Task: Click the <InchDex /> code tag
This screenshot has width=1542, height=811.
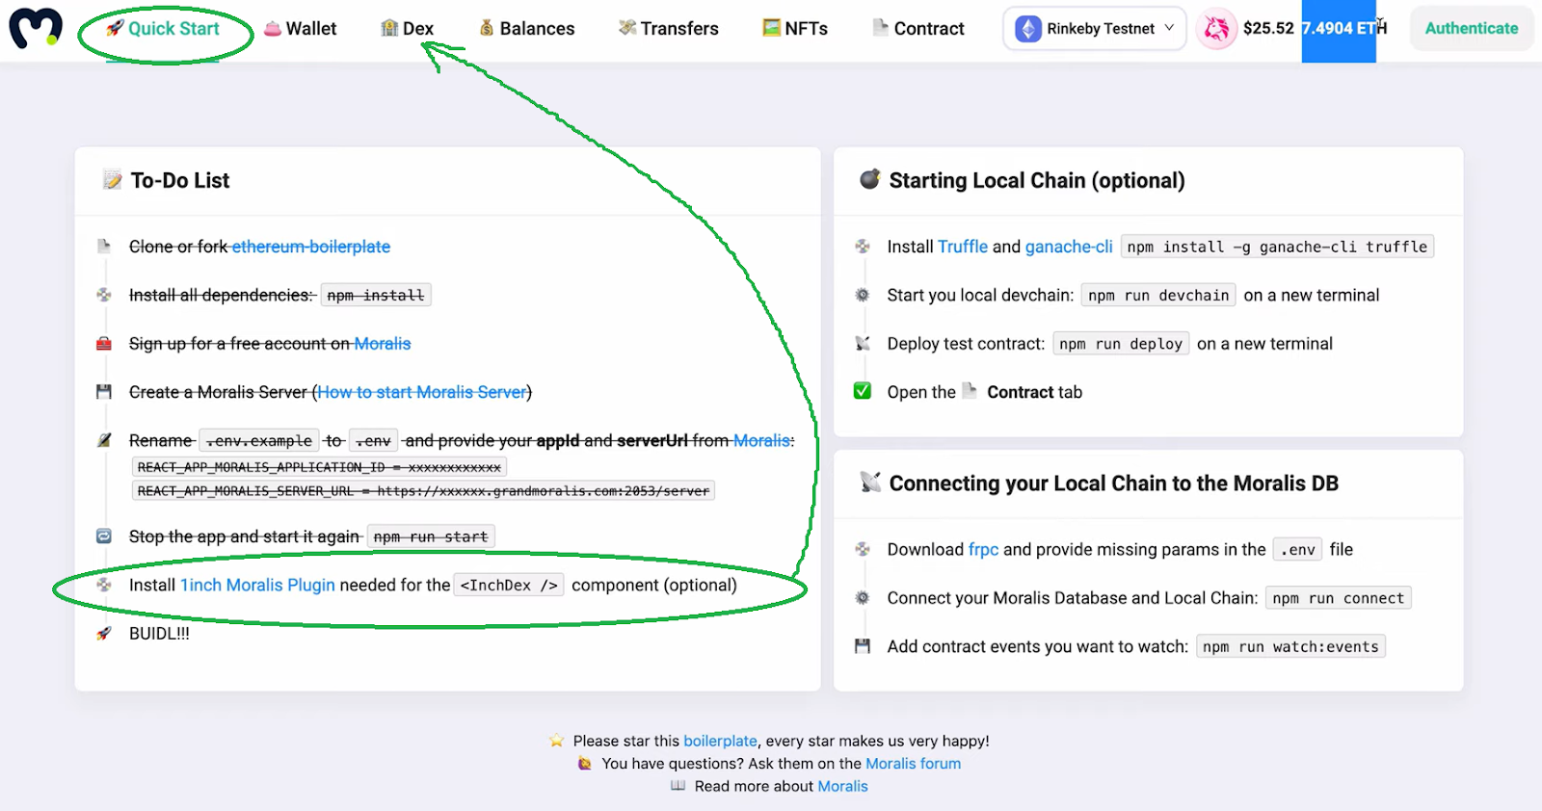Action: 509,586
